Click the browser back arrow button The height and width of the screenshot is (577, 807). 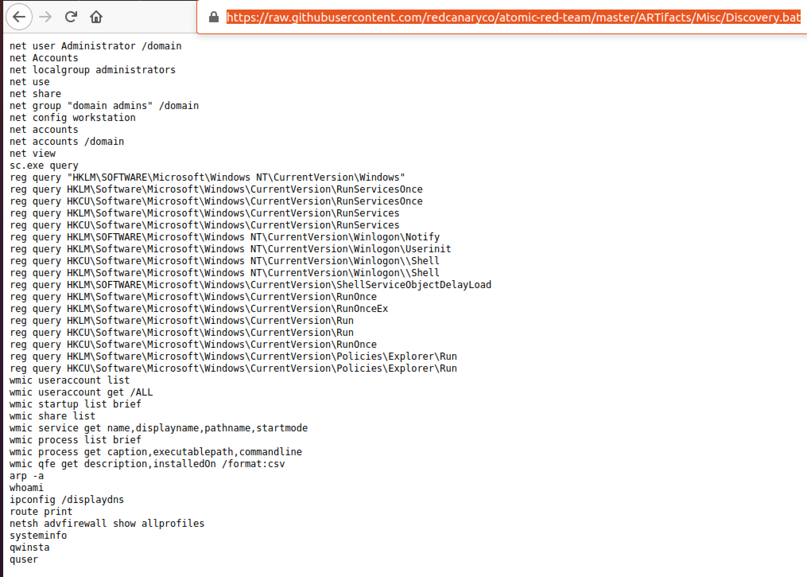[19, 17]
